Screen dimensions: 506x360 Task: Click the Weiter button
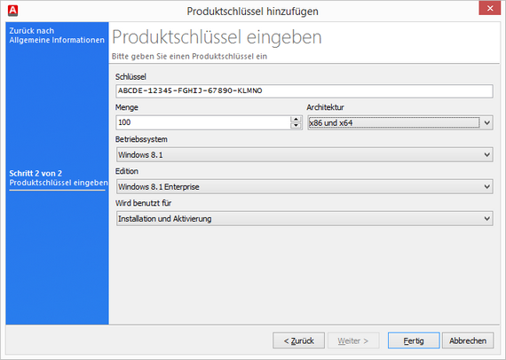[353, 340]
